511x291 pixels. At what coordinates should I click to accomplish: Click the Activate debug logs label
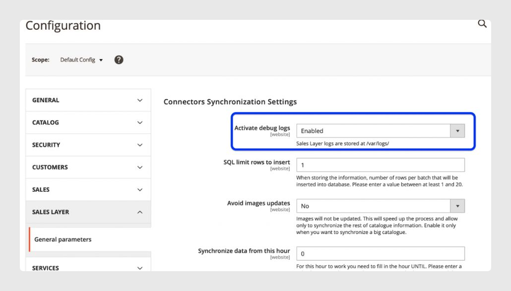click(262, 128)
